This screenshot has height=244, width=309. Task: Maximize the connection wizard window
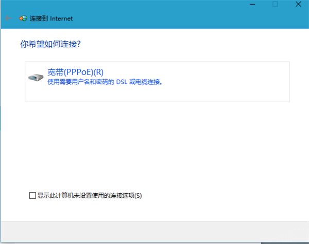point(275,4)
